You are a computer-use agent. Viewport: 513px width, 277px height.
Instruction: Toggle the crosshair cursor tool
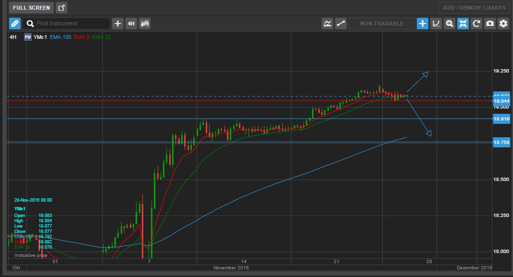pos(423,24)
